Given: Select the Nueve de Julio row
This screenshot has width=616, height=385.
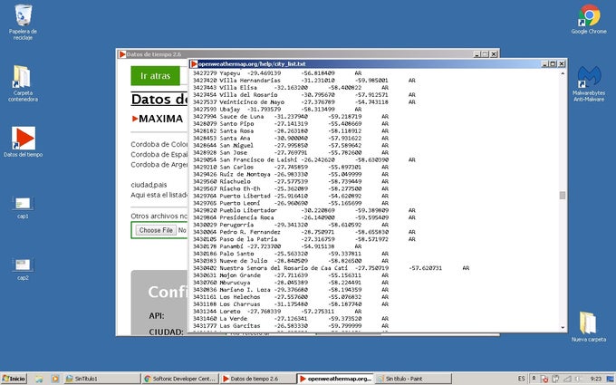Looking at the screenshot, I should pyautogui.click(x=290, y=261).
